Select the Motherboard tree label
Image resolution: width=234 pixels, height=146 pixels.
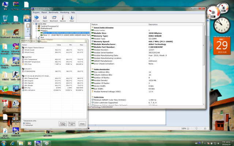[x=46, y=28]
